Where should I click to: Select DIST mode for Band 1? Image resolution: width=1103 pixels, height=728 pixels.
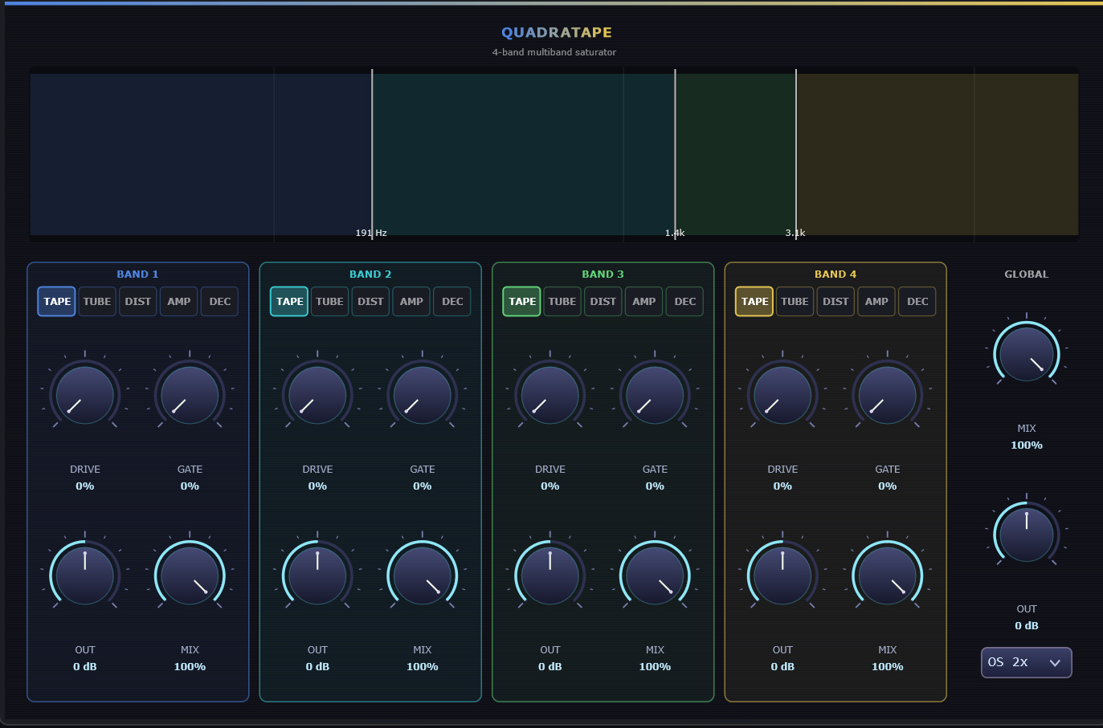(138, 302)
